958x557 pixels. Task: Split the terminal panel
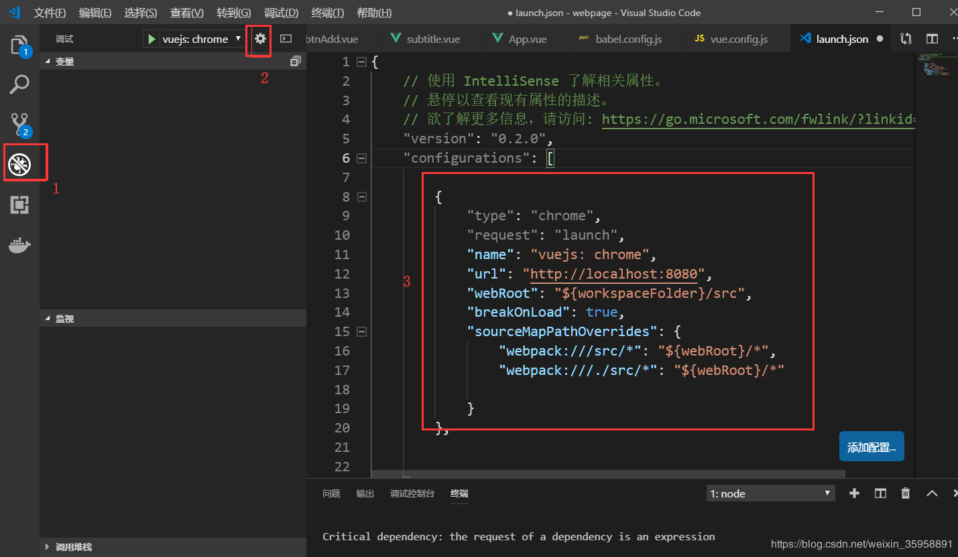[880, 493]
